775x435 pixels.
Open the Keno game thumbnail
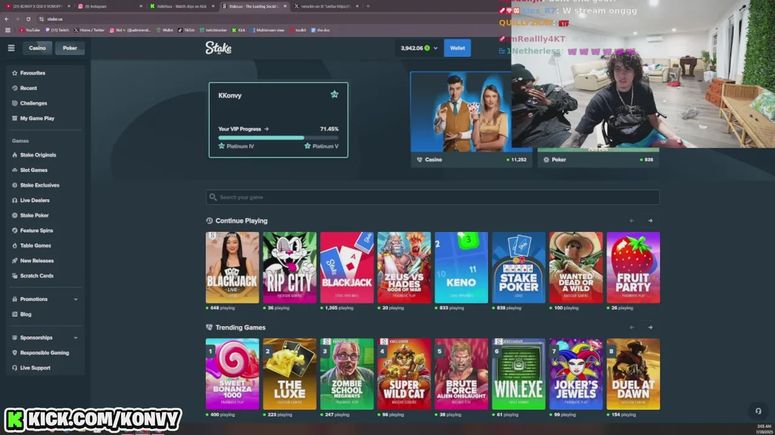(x=461, y=268)
